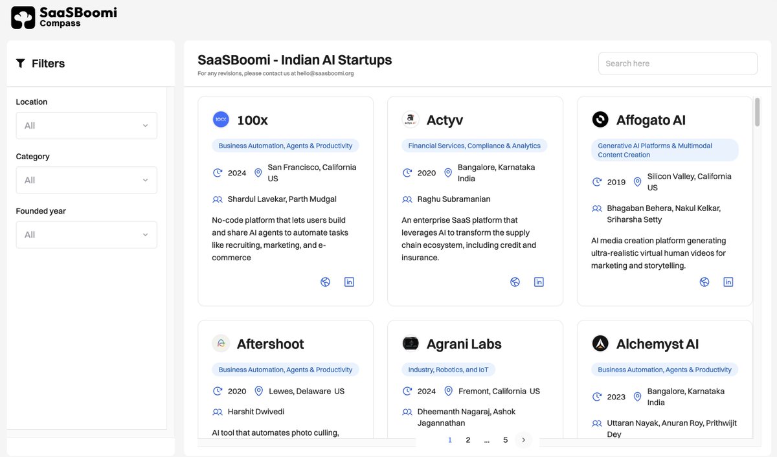This screenshot has width=777, height=457.
Task: Click Actyv Financial Services category tag
Action: point(475,146)
